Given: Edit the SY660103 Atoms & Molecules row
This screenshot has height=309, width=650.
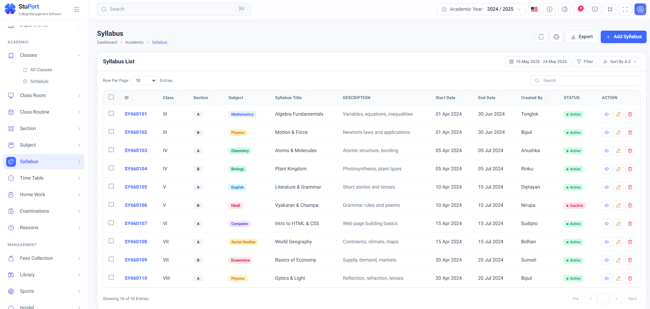Looking at the screenshot, I should [x=618, y=151].
